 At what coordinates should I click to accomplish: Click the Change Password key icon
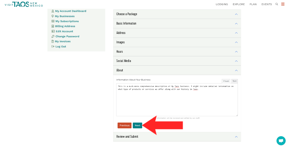pyautogui.click(x=53, y=36)
